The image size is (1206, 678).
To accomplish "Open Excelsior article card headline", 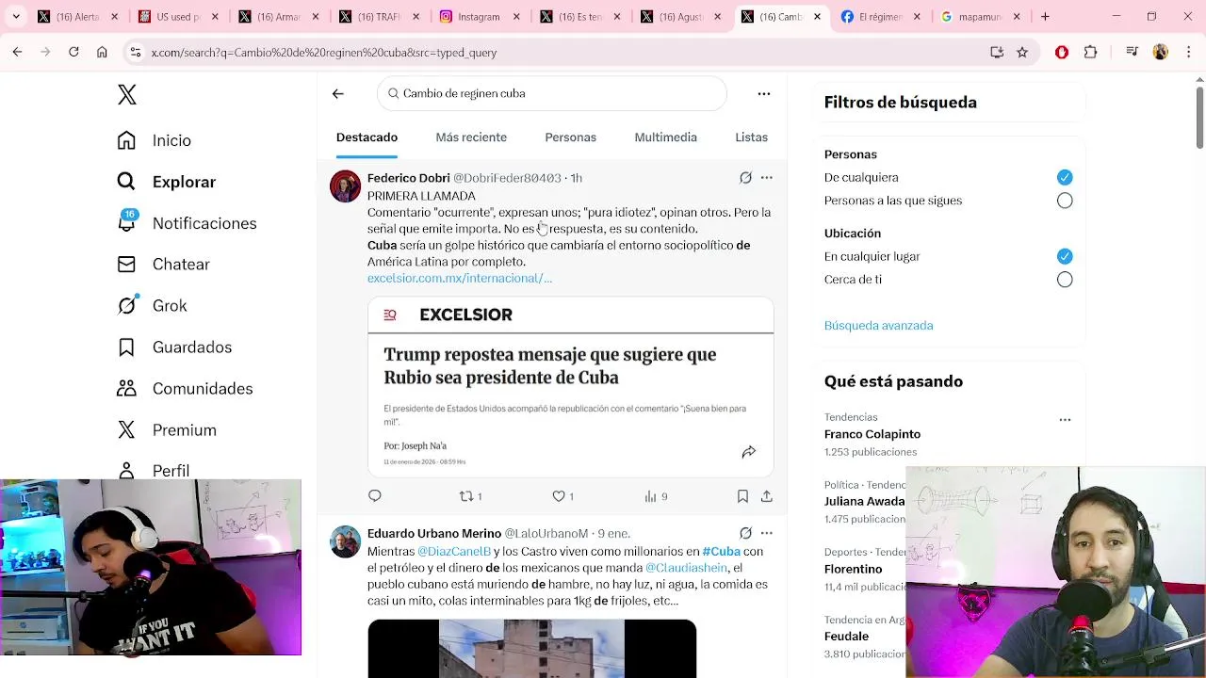I will (549, 366).
